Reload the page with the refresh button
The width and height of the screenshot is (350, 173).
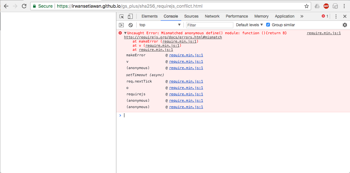[x=24, y=6]
